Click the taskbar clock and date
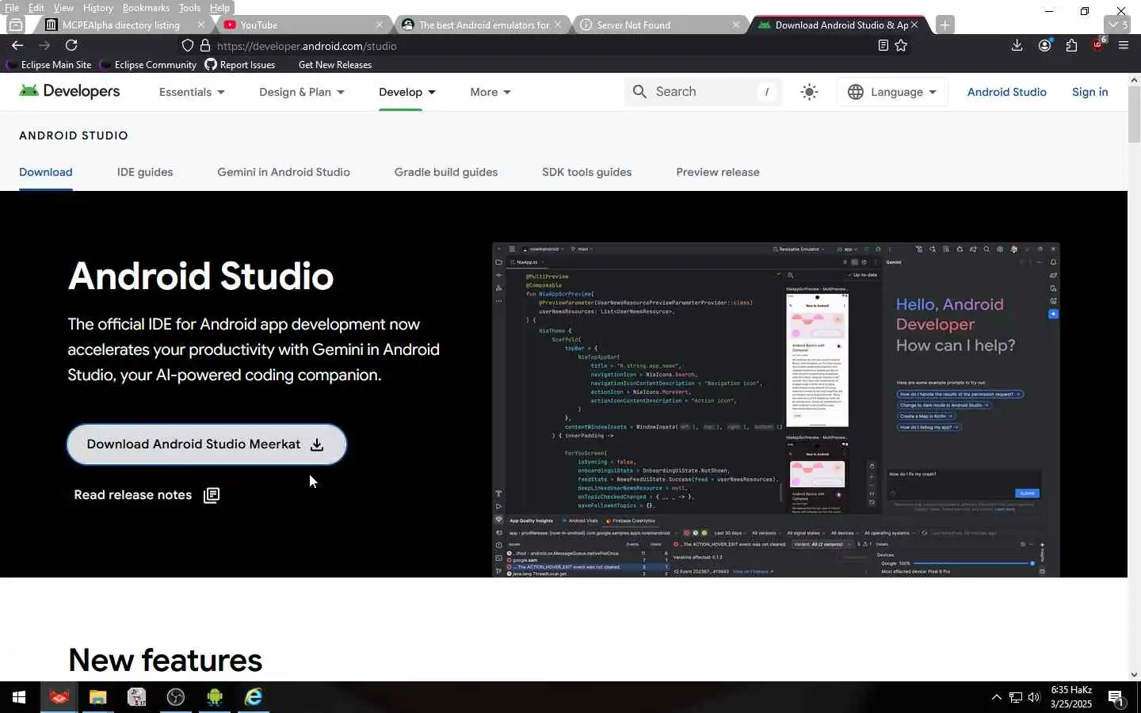 click(1071, 697)
